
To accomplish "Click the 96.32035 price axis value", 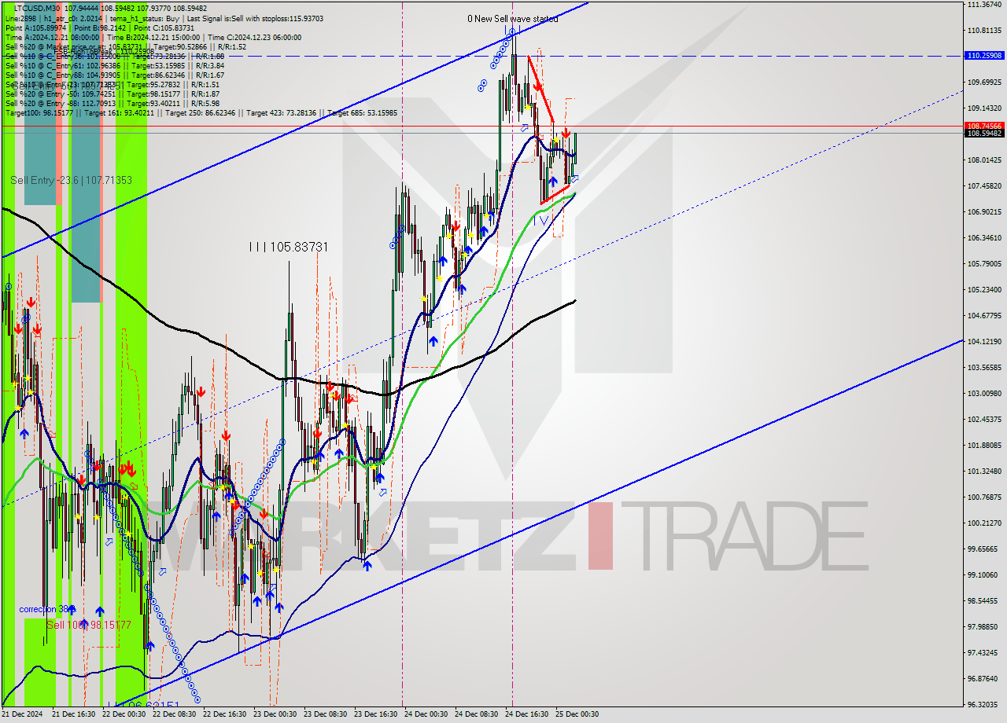I will (983, 705).
